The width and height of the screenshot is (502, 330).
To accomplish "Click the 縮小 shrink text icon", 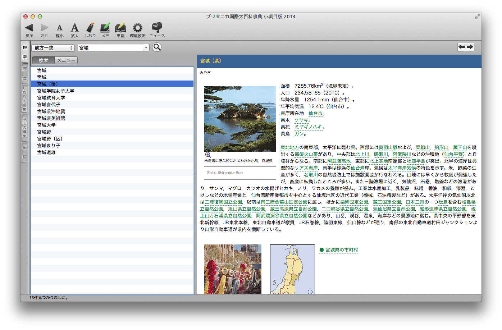I will click(x=60, y=28).
